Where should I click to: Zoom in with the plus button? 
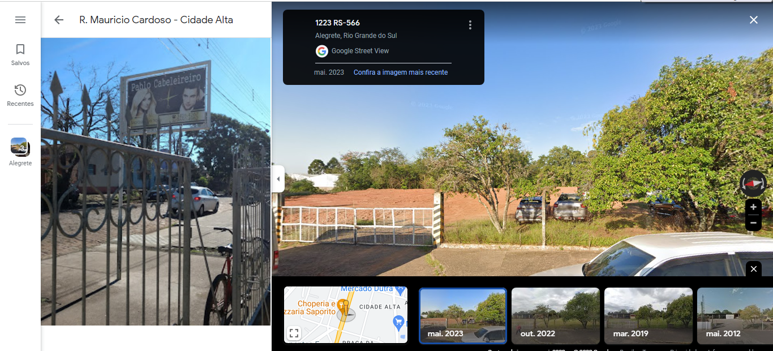(x=753, y=207)
